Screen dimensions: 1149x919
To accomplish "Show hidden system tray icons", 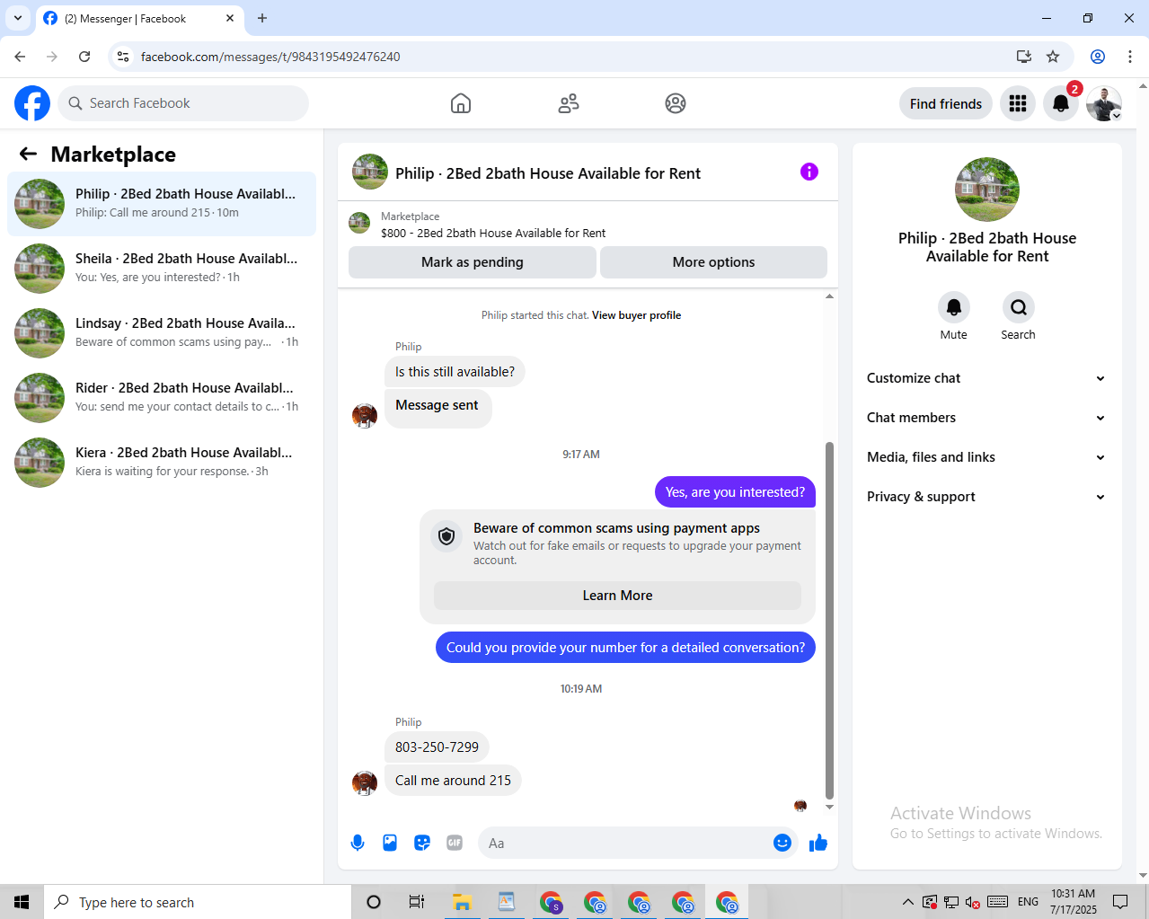I will pos(908,902).
